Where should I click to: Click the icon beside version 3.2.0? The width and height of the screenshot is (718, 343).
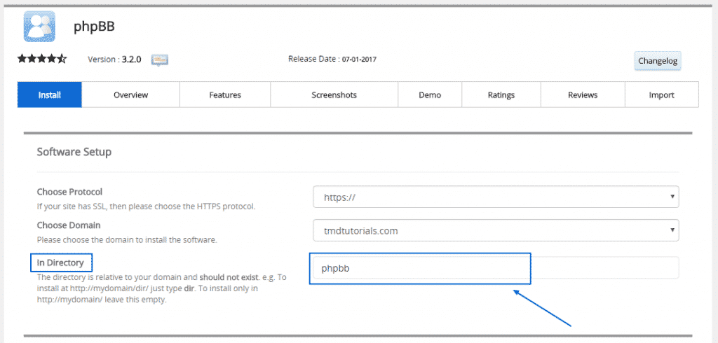(x=160, y=59)
